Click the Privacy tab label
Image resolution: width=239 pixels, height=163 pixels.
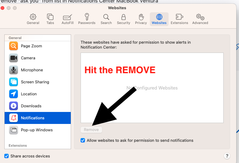[x=141, y=23]
